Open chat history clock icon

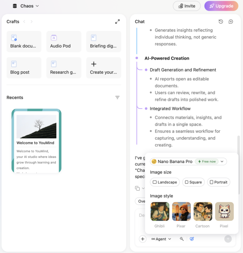[x=221, y=21]
